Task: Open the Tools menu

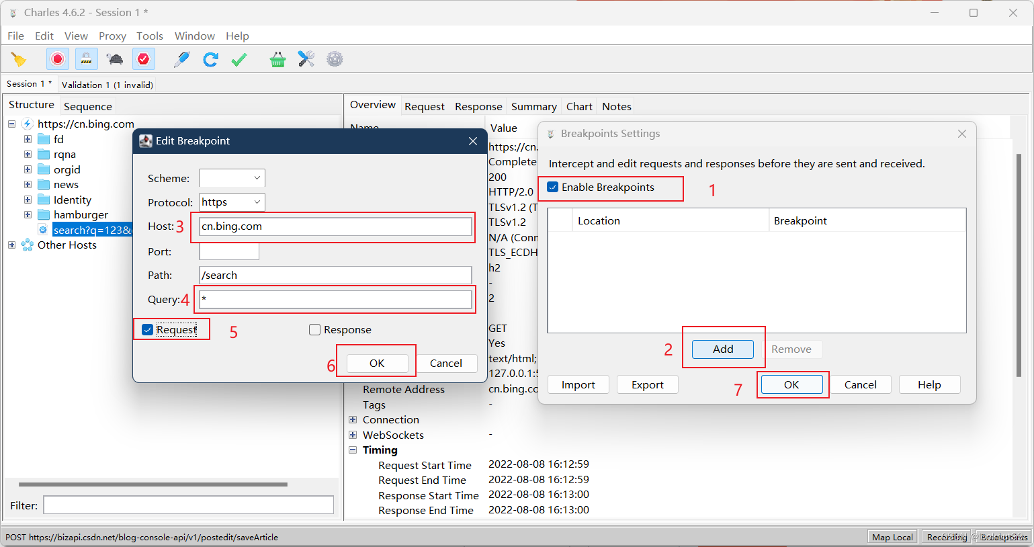Action: pyautogui.click(x=150, y=36)
